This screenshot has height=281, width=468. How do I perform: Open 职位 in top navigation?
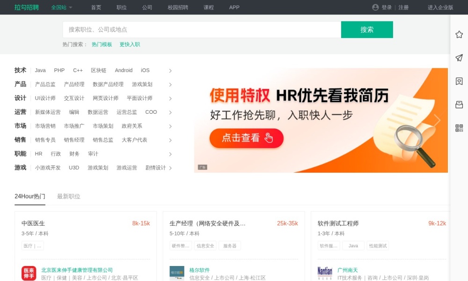coord(122,7)
